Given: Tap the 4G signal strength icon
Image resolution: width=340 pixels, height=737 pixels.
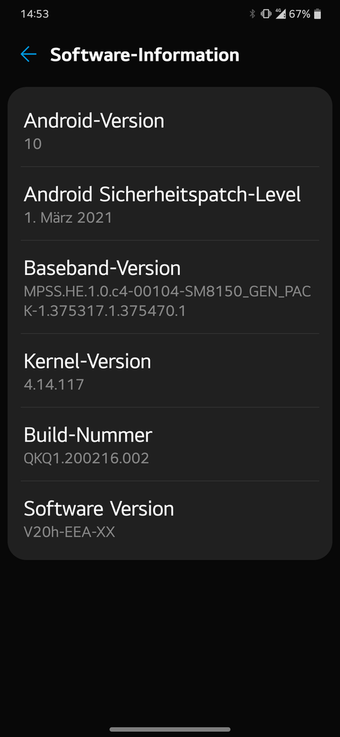Looking at the screenshot, I should coord(280,14).
